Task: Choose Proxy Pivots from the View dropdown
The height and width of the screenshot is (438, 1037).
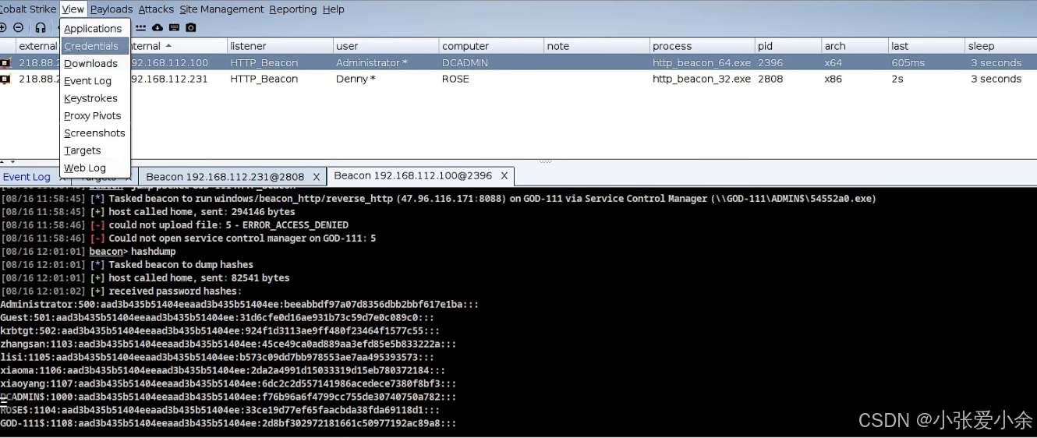Action: pos(95,115)
